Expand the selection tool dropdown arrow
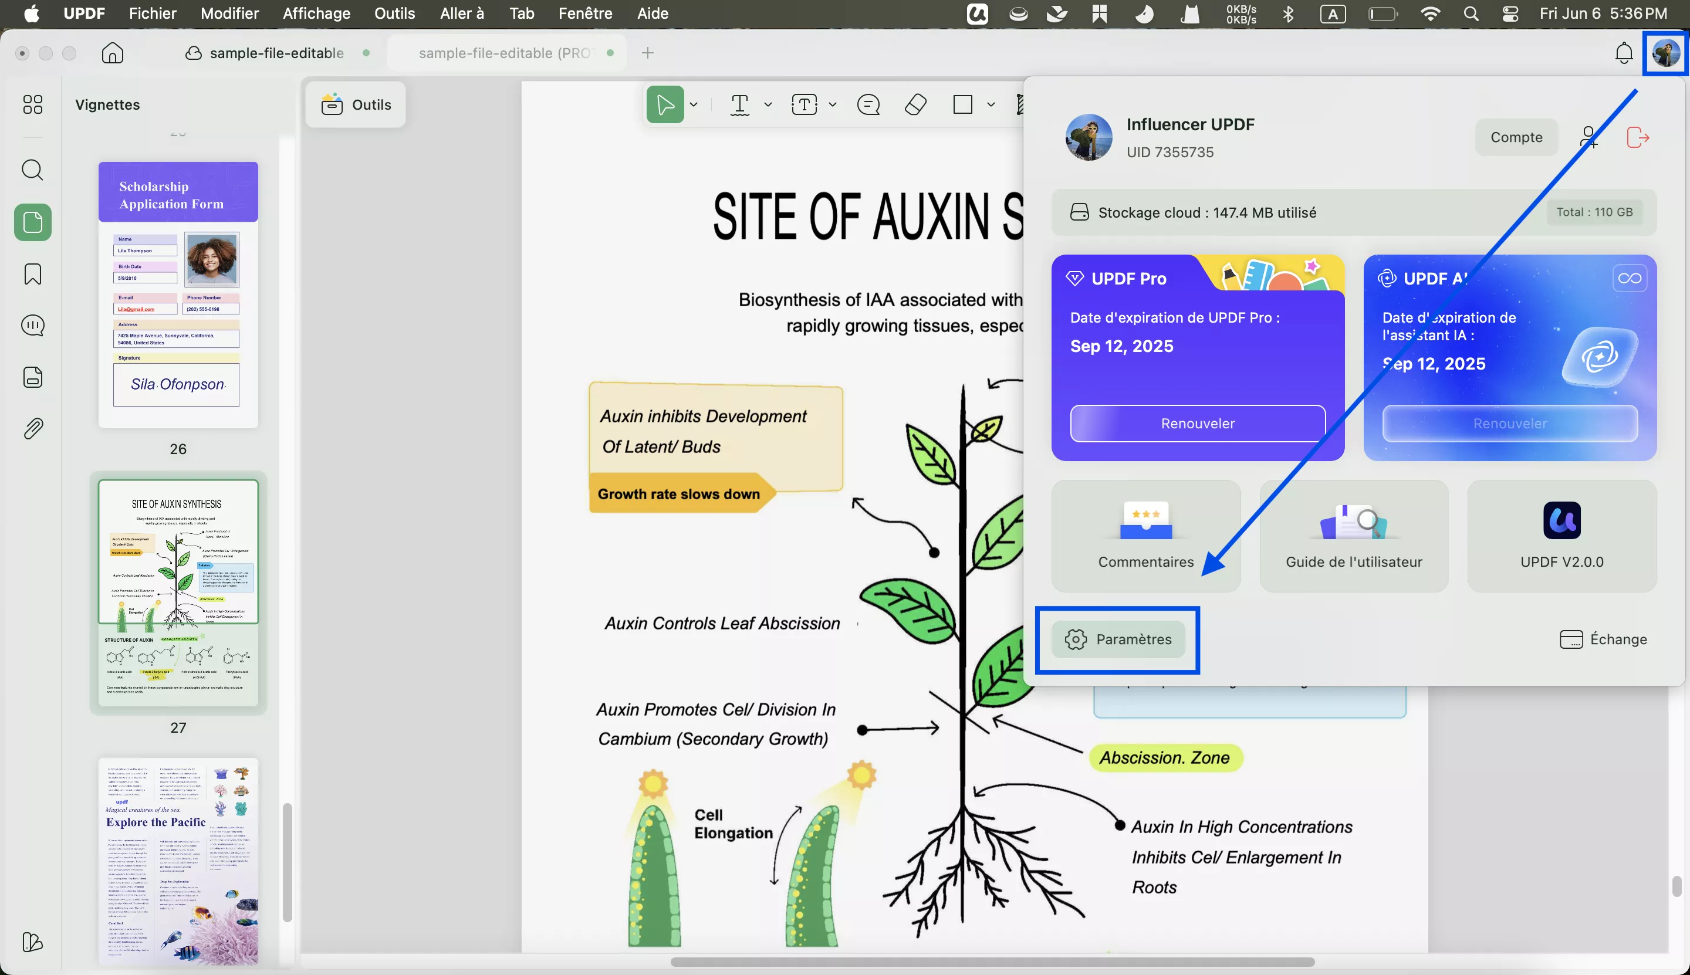This screenshot has width=1690, height=975. (694, 104)
